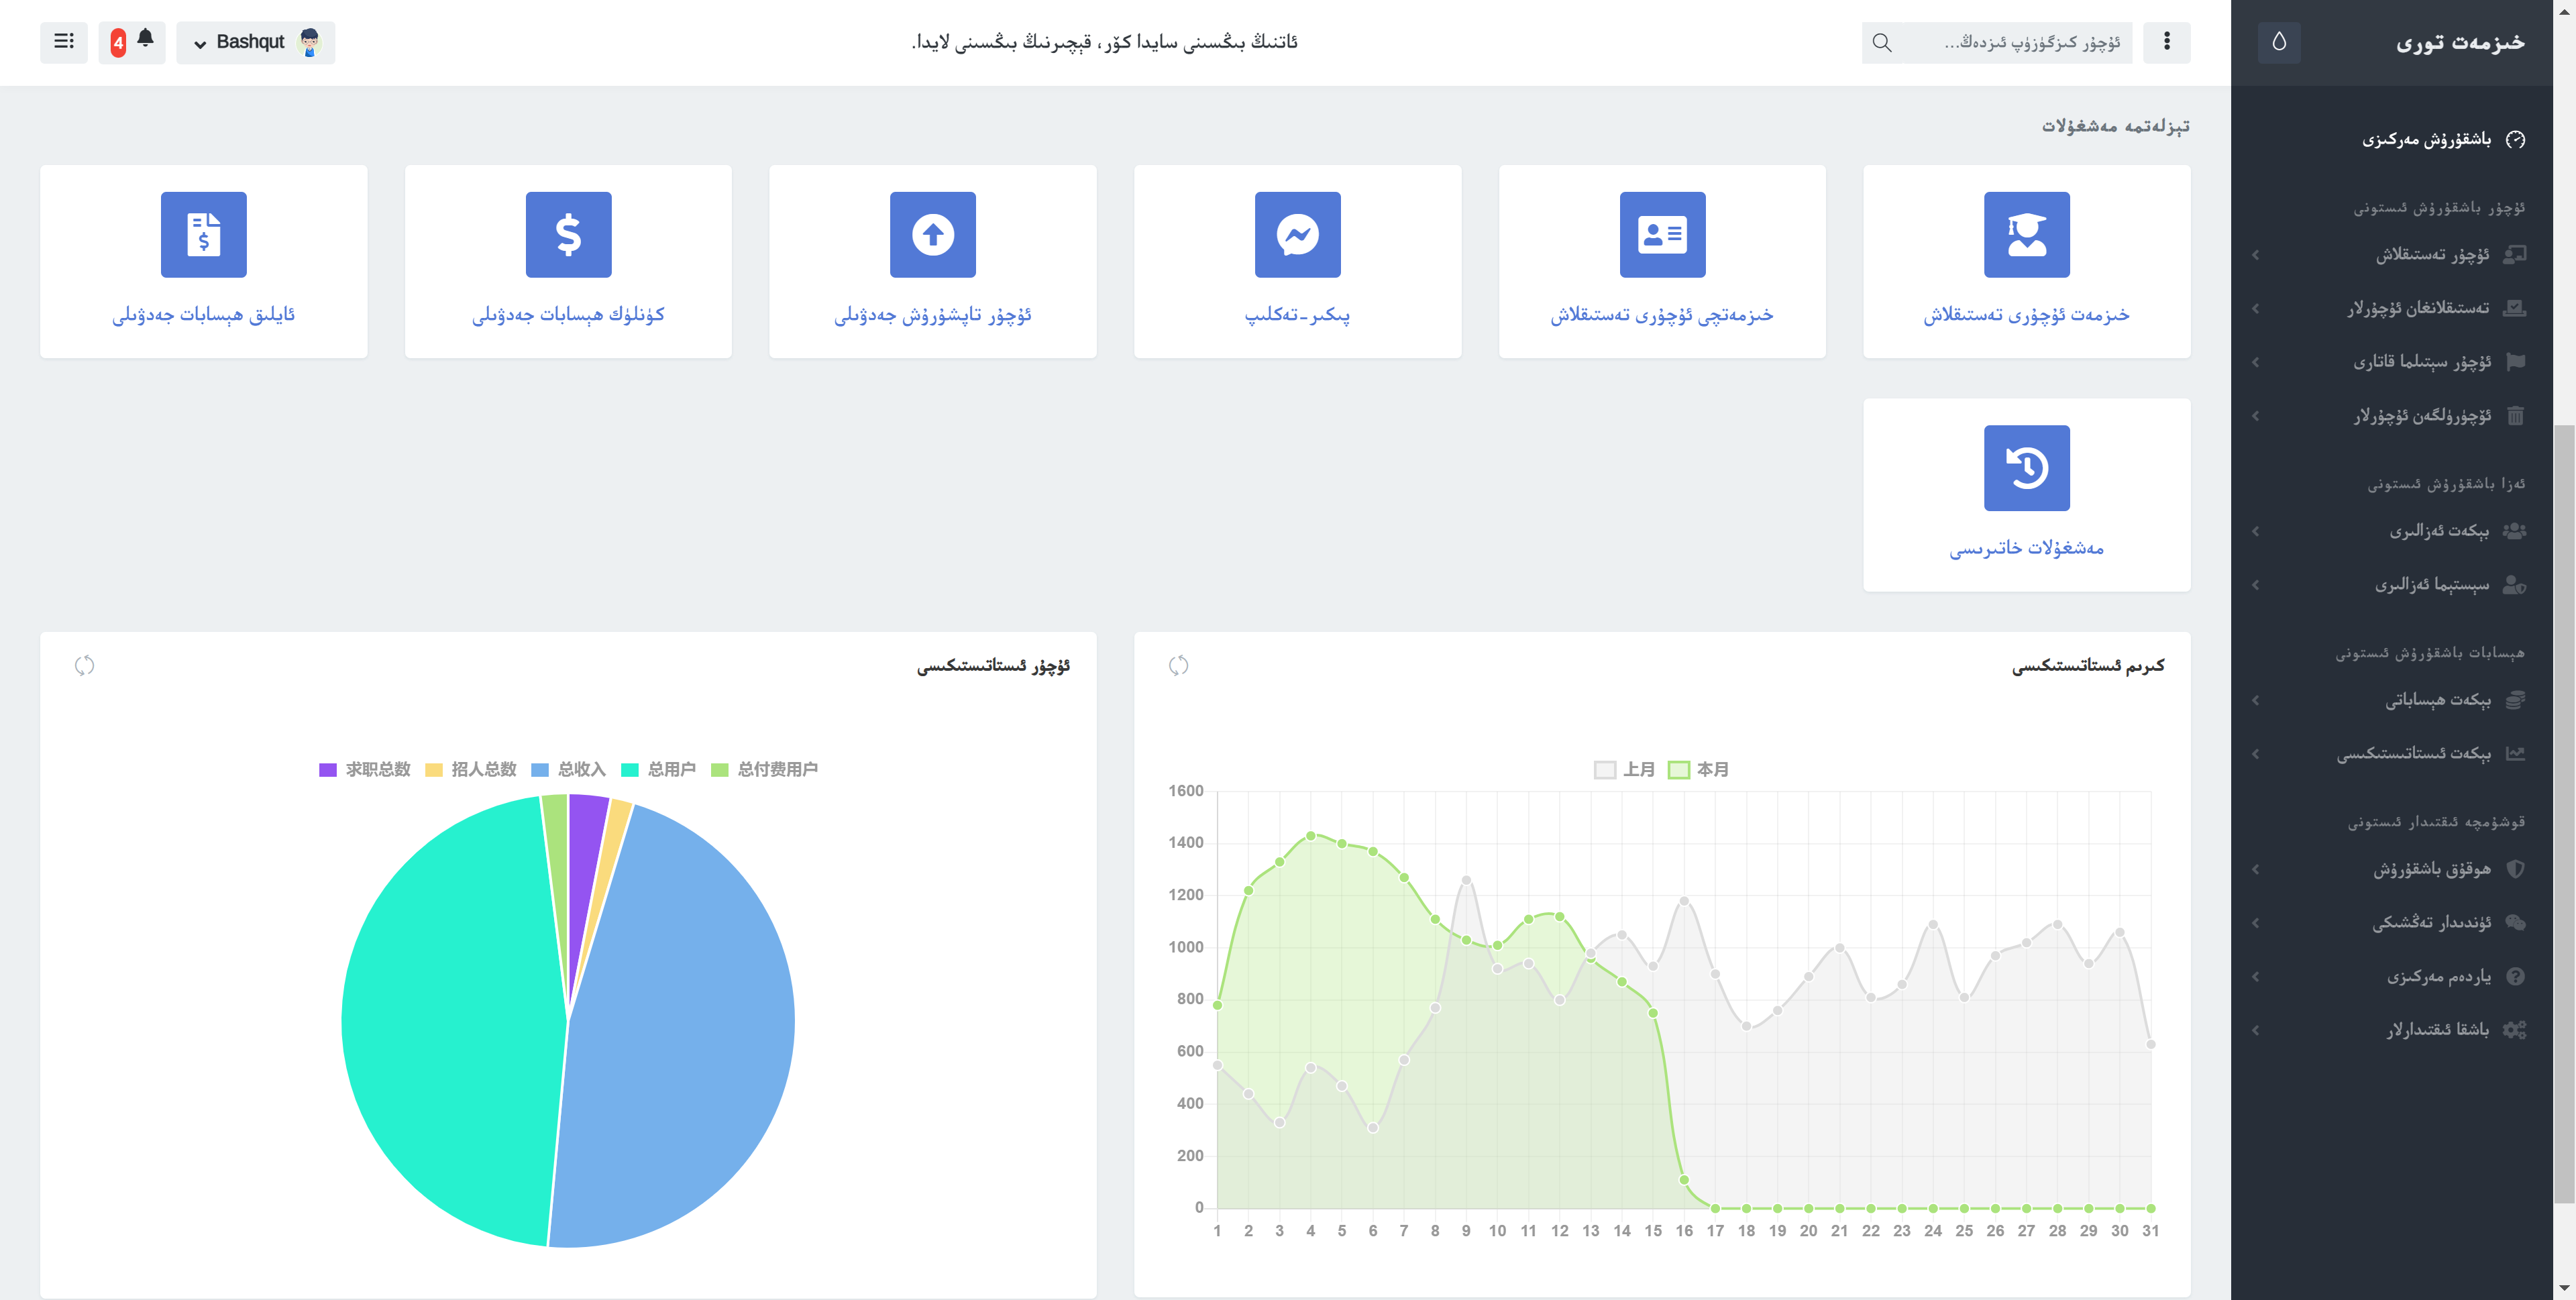
Task: Open the bell notifications with badge 4
Action: coord(132,42)
